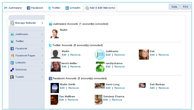The width and height of the screenshot is (194, 110).
Task: Click the Twitter bird icon in top tab
Action: point(50,8)
